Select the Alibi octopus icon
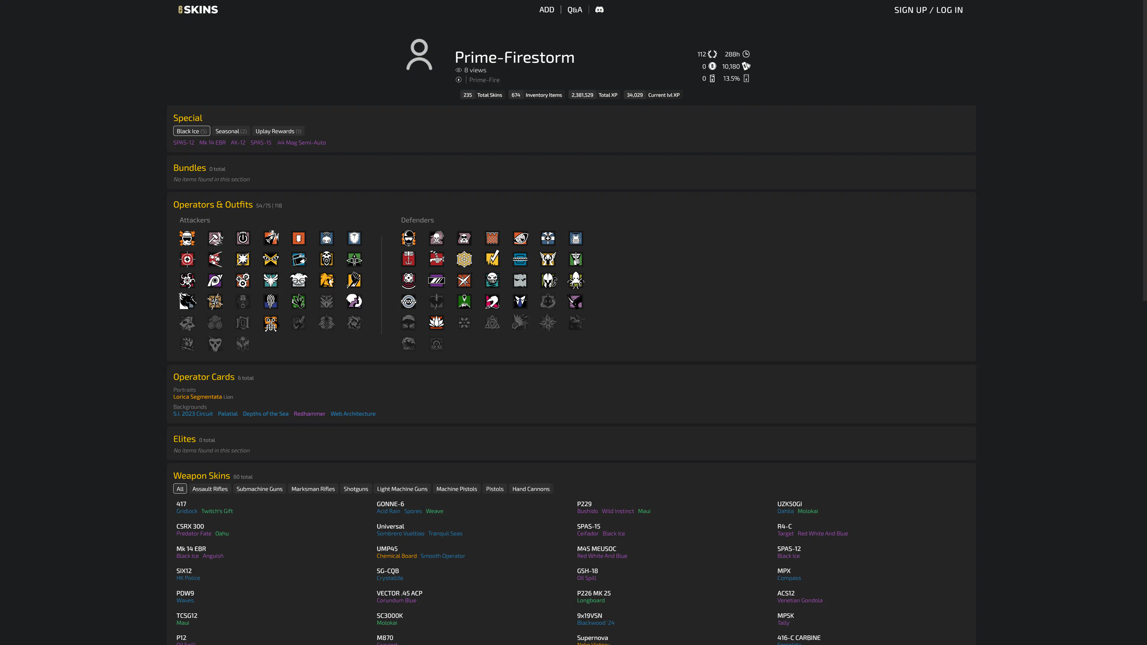The width and height of the screenshot is (1147, 645). coord(576,280)
